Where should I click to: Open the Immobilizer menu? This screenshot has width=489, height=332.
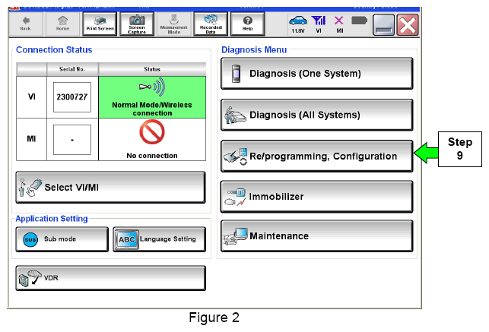[316, 197]
